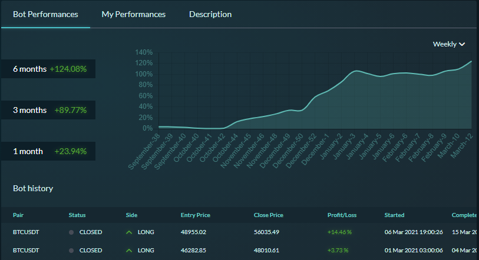Screen dimensions: 479x260
Task: Click the Status column header
Action: [77, 215]
